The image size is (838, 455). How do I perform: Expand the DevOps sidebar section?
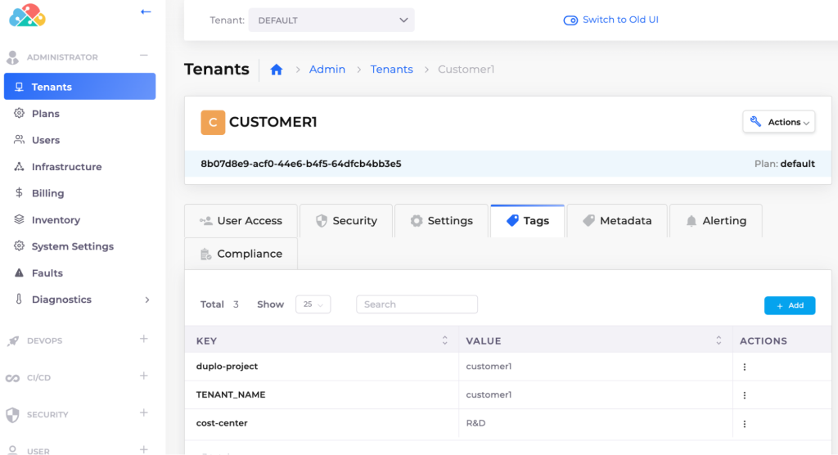143,339
